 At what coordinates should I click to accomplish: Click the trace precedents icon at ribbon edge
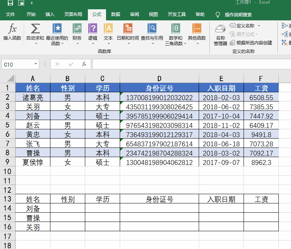[x=284, y=26]
